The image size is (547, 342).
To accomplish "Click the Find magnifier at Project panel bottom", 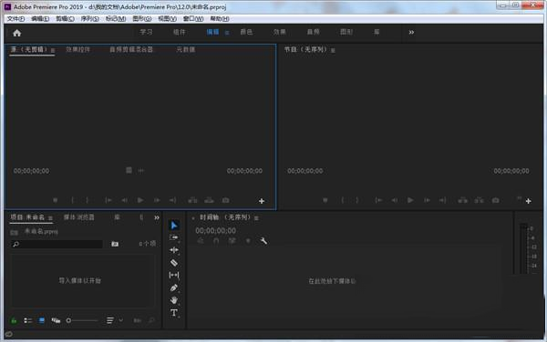I will point(151,320).
